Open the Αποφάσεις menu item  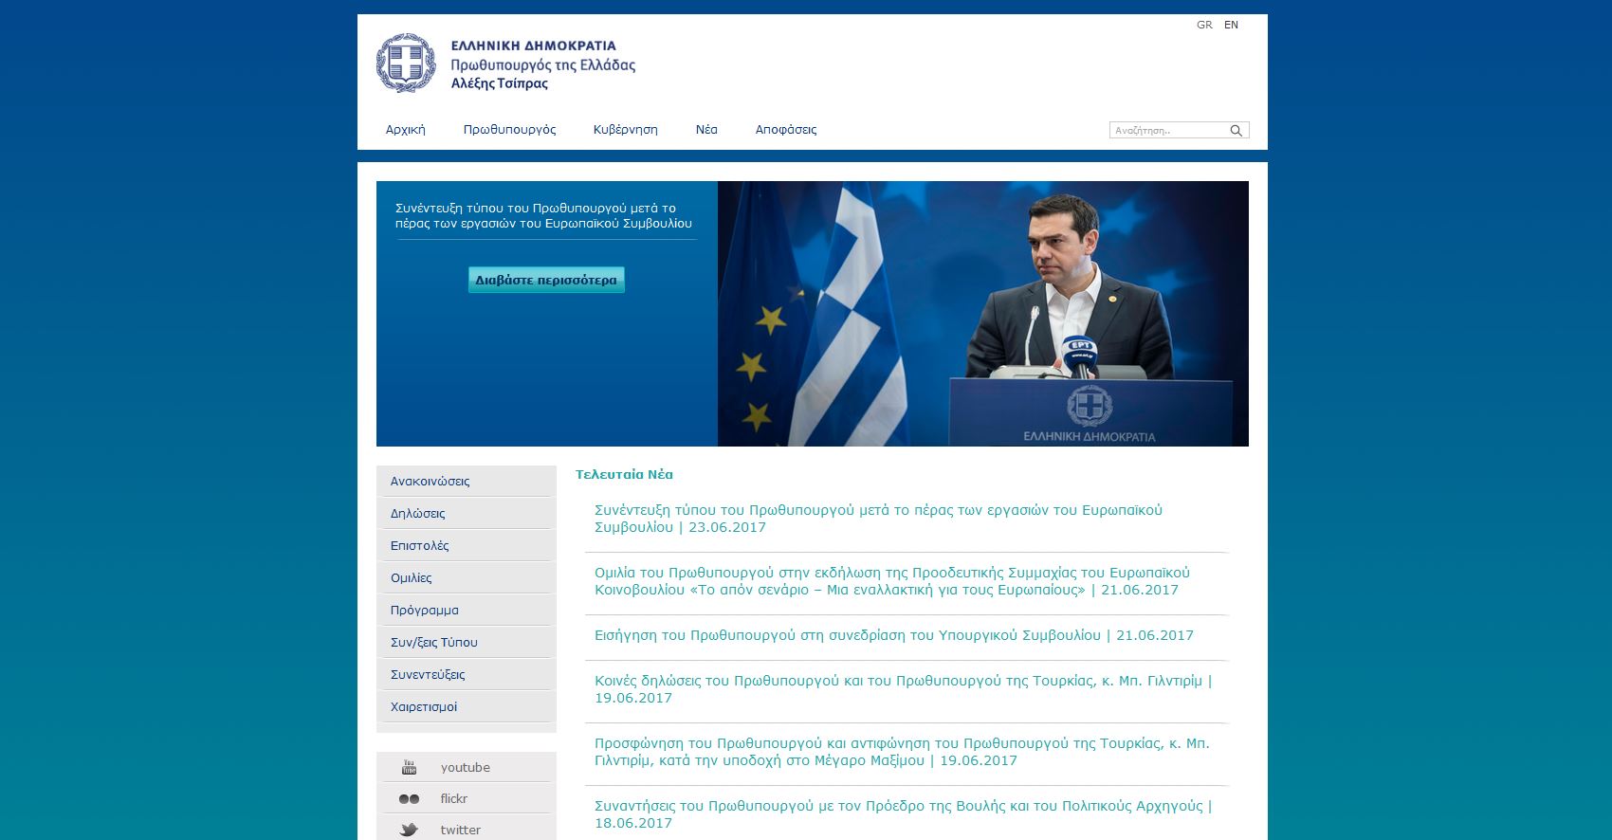click(785, 130)
